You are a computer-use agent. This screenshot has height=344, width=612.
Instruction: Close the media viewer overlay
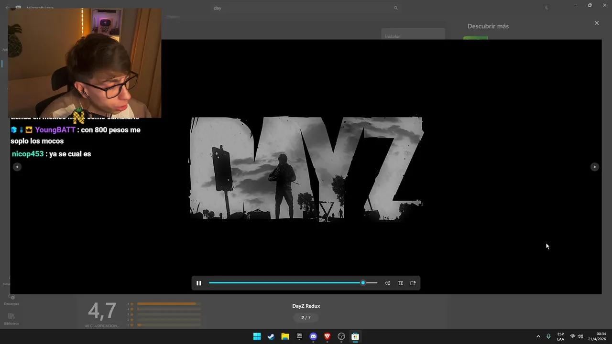pyautogui.click(x=596, y=23)
